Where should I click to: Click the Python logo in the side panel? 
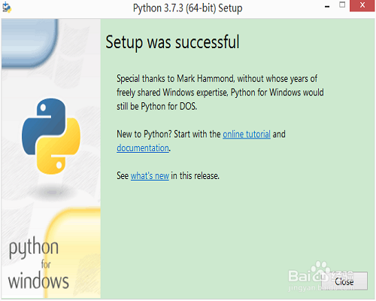click(x=51, y=136)
